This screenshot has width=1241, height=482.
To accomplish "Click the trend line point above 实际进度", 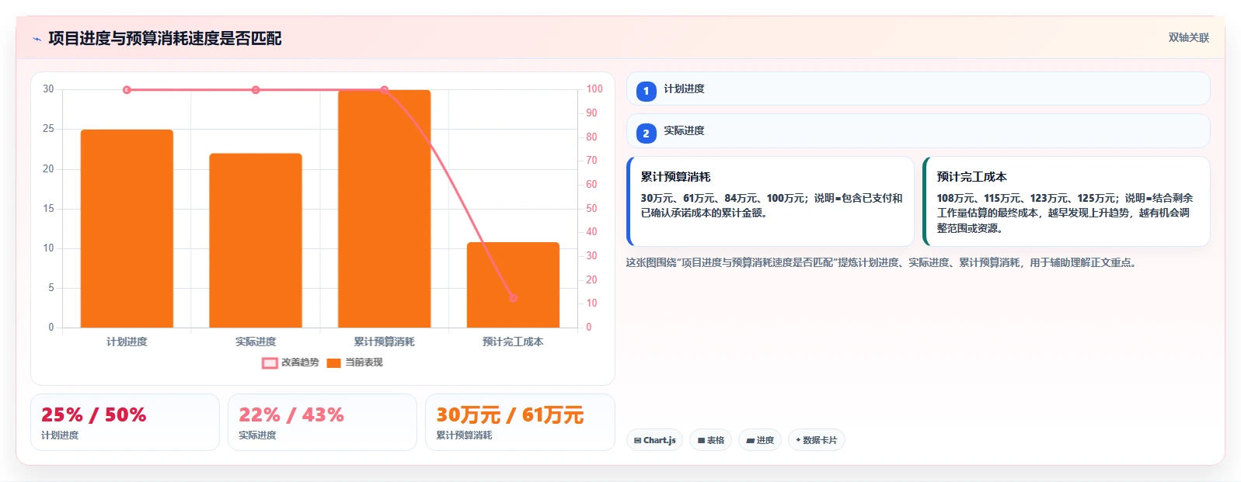I will click(x=256, y=90).
